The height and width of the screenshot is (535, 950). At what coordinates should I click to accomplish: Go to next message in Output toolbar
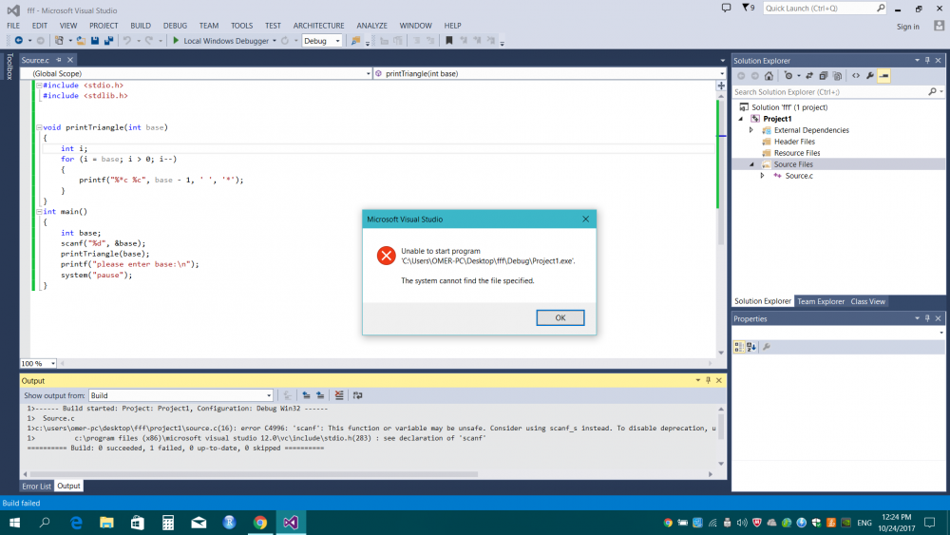pos(320,395)
